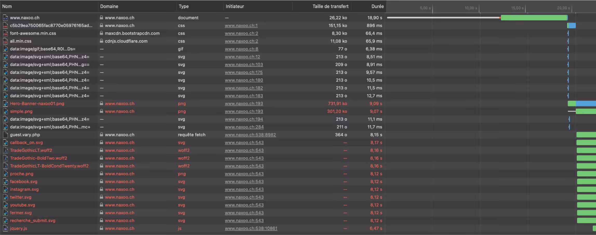Viewport: 596px width, 235px height.
Task: Click the green waterfall bar for www.naxoo.ch document
Action: point(534,18)
